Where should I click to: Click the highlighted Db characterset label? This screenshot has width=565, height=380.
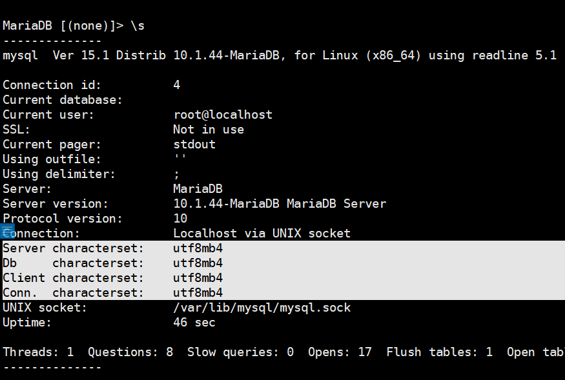click(74, 263)
